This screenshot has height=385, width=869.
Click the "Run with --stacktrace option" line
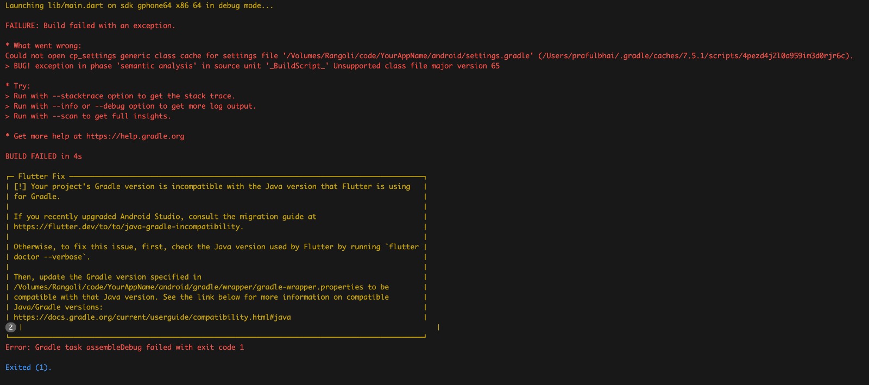click(120, 96)
